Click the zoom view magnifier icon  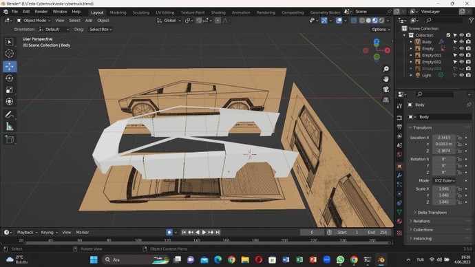click(x=386, y=69)
